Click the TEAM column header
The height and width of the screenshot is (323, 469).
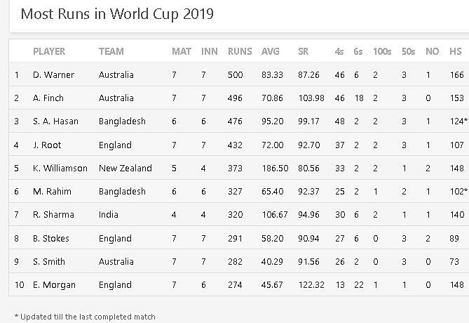click(111, 51)
